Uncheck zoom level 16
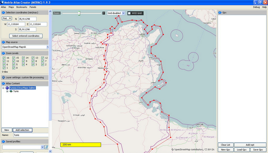Viewport: 268px width, 153px height. click(4, 58)
